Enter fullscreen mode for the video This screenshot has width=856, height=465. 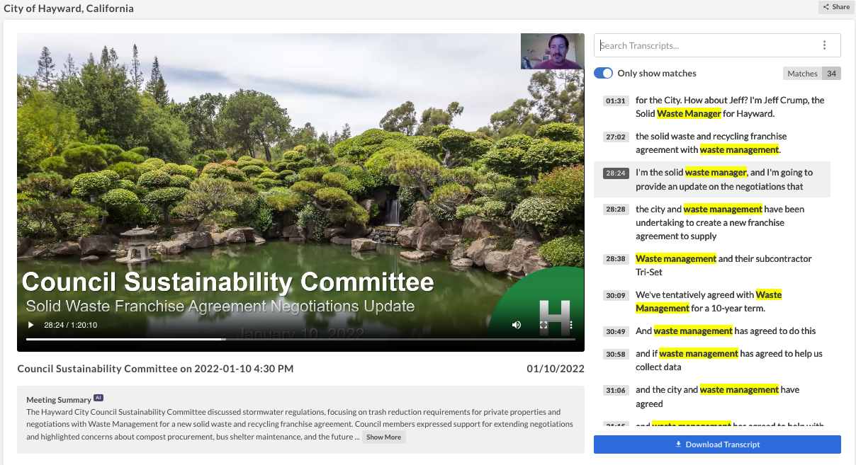tap(544, 325)
